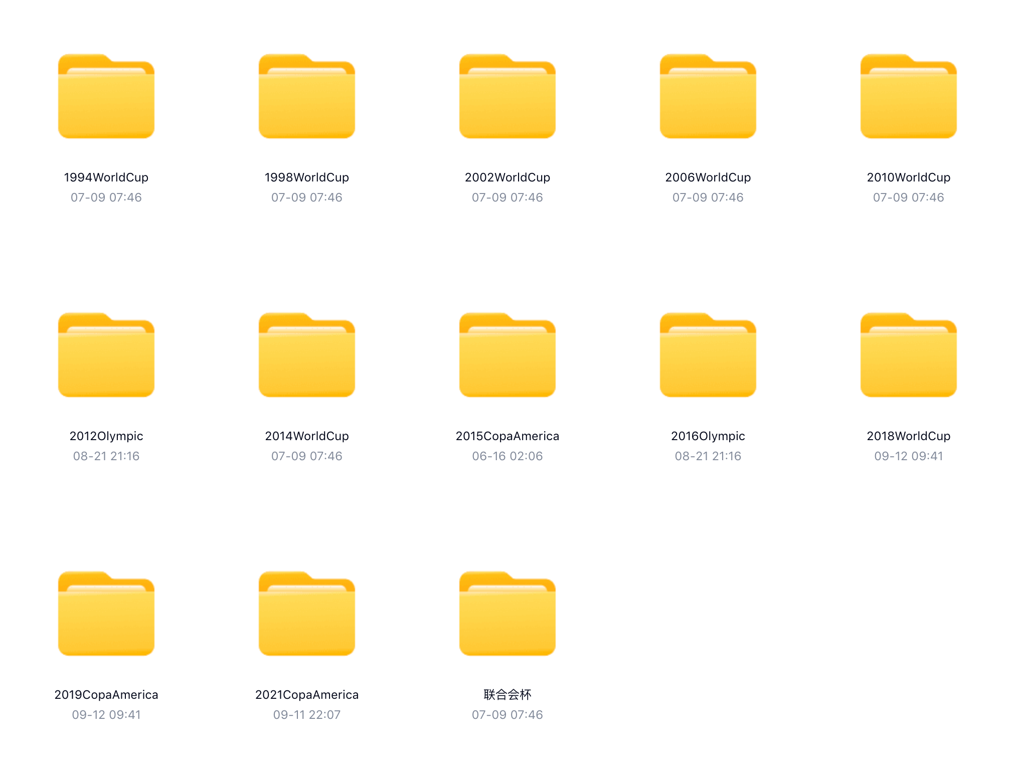
Task: Click the 2010WorldCup name label
Action: 909,177
